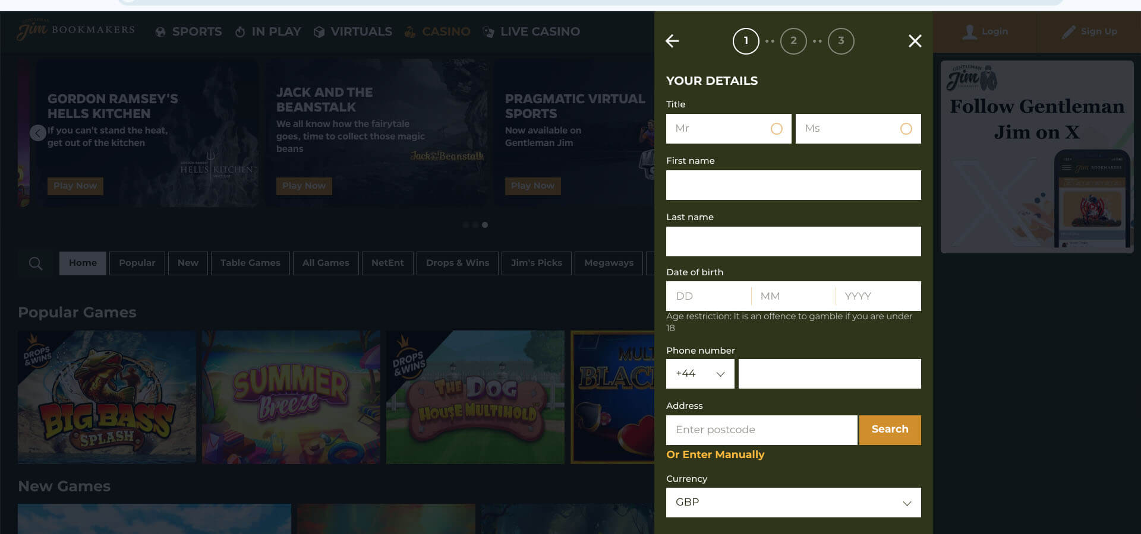This screenshot has width=1141, height=534.
Task: Open the In Play section
Action: pos(268,31)
